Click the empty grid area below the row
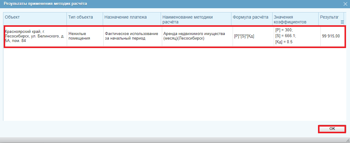The width and height of the screenshot is (350, 143). point(174,85)
